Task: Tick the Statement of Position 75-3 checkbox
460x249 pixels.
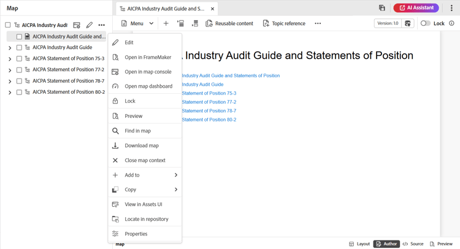Action: tap(19, 59)
